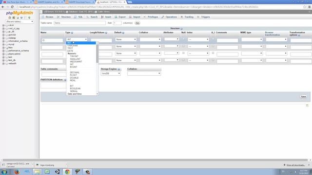Open the Export tab
This screenshot has height=175, width=312.
tap(120, 17)
